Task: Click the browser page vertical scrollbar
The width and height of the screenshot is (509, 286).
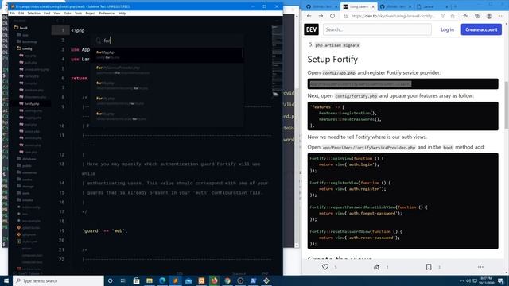Action: click(507, 104)
